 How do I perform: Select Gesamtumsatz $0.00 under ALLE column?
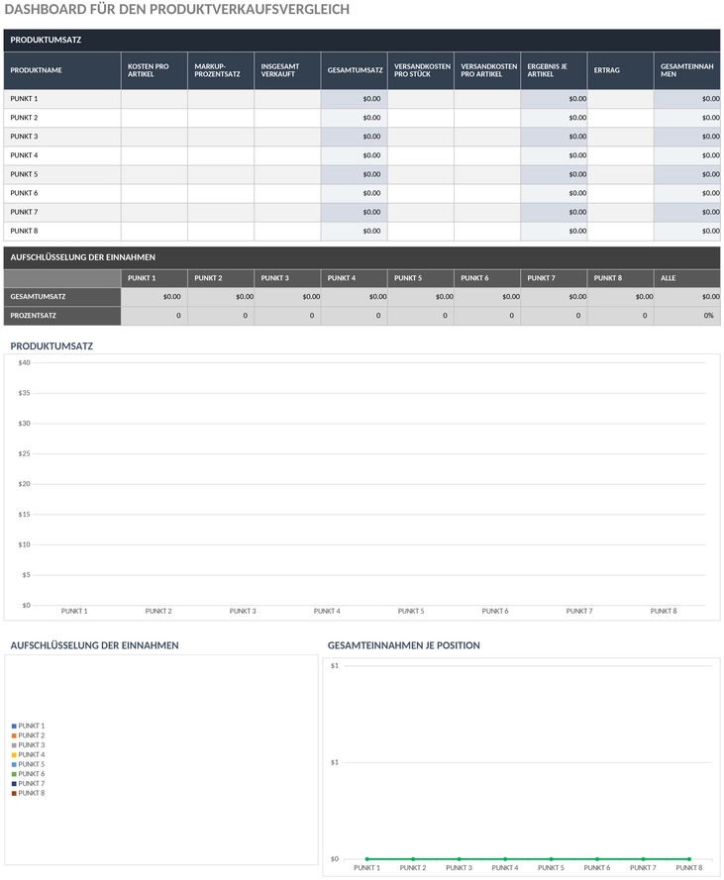[687, 297]
